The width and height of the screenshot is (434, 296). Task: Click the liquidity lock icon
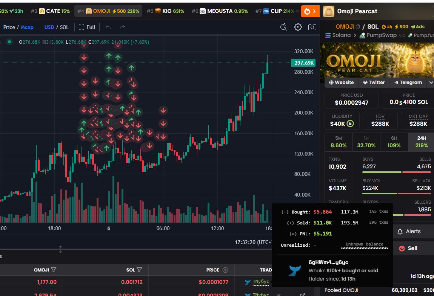[350, 124]
